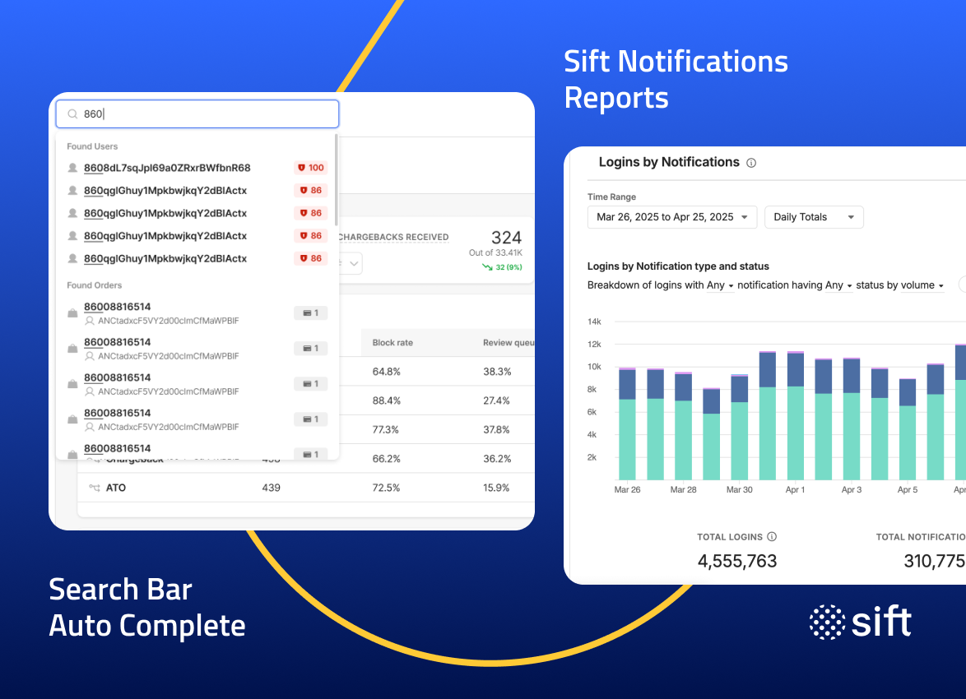Click the Logins by Notification type and status heading
Image resolution: width=966 pixels, height=699 pixels.
[x=678, y=266]
